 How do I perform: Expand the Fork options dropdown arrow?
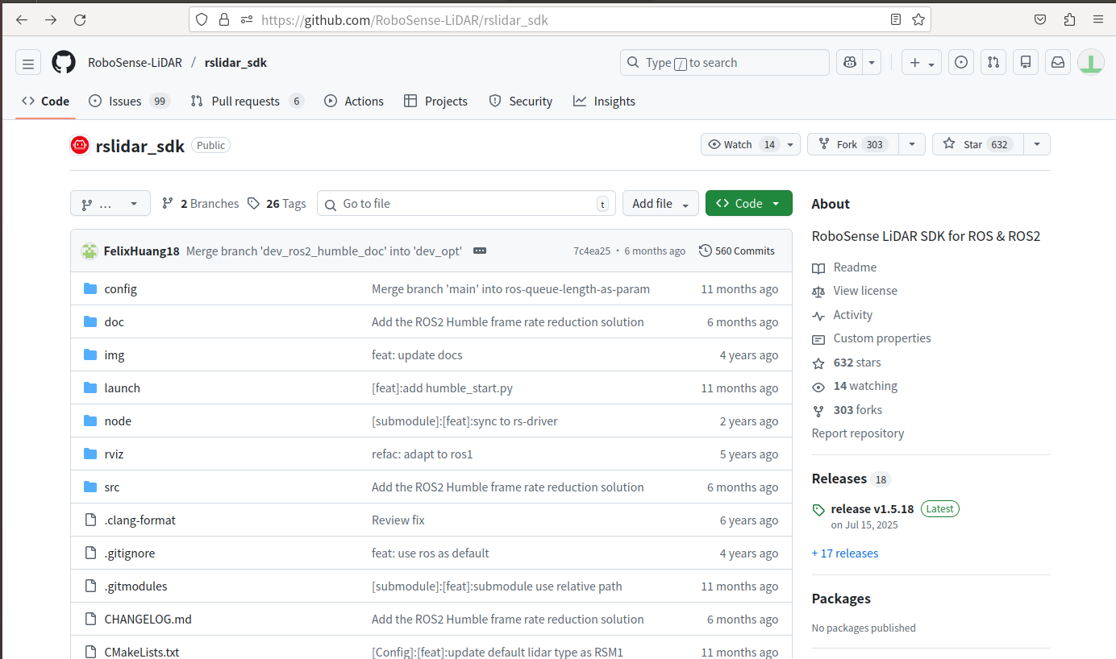click(911, 144)
